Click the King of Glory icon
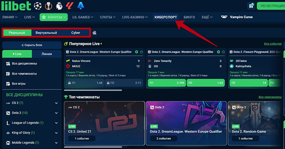Viewport: 285px width, 149px height. (x=8, y=133)
